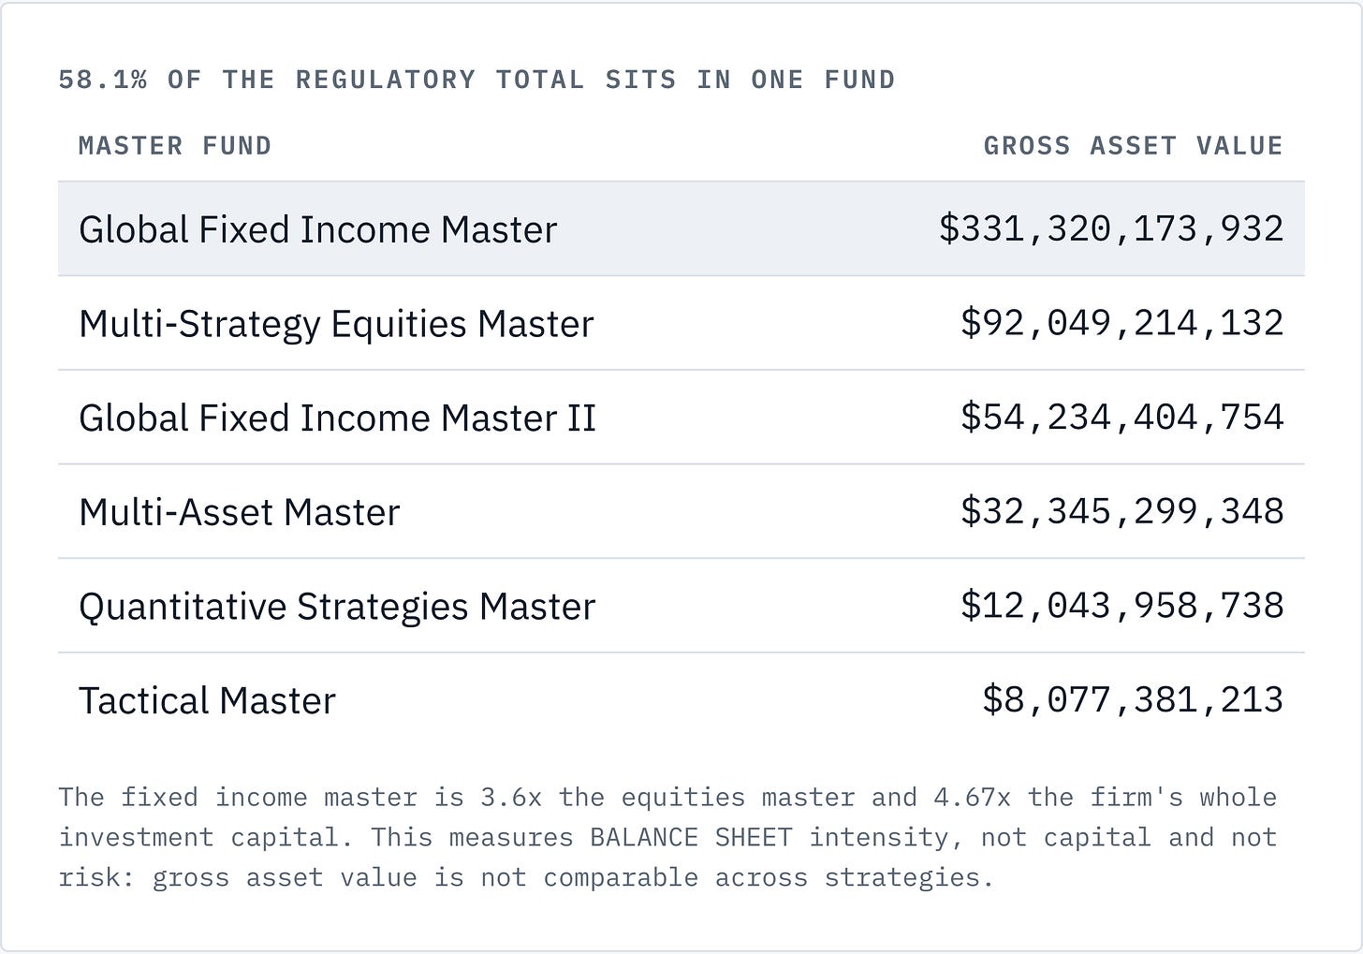The image size is (1363, 954).
Task: Click the $92,049,214,132 value cell
Action: (x=1121, y=323)
